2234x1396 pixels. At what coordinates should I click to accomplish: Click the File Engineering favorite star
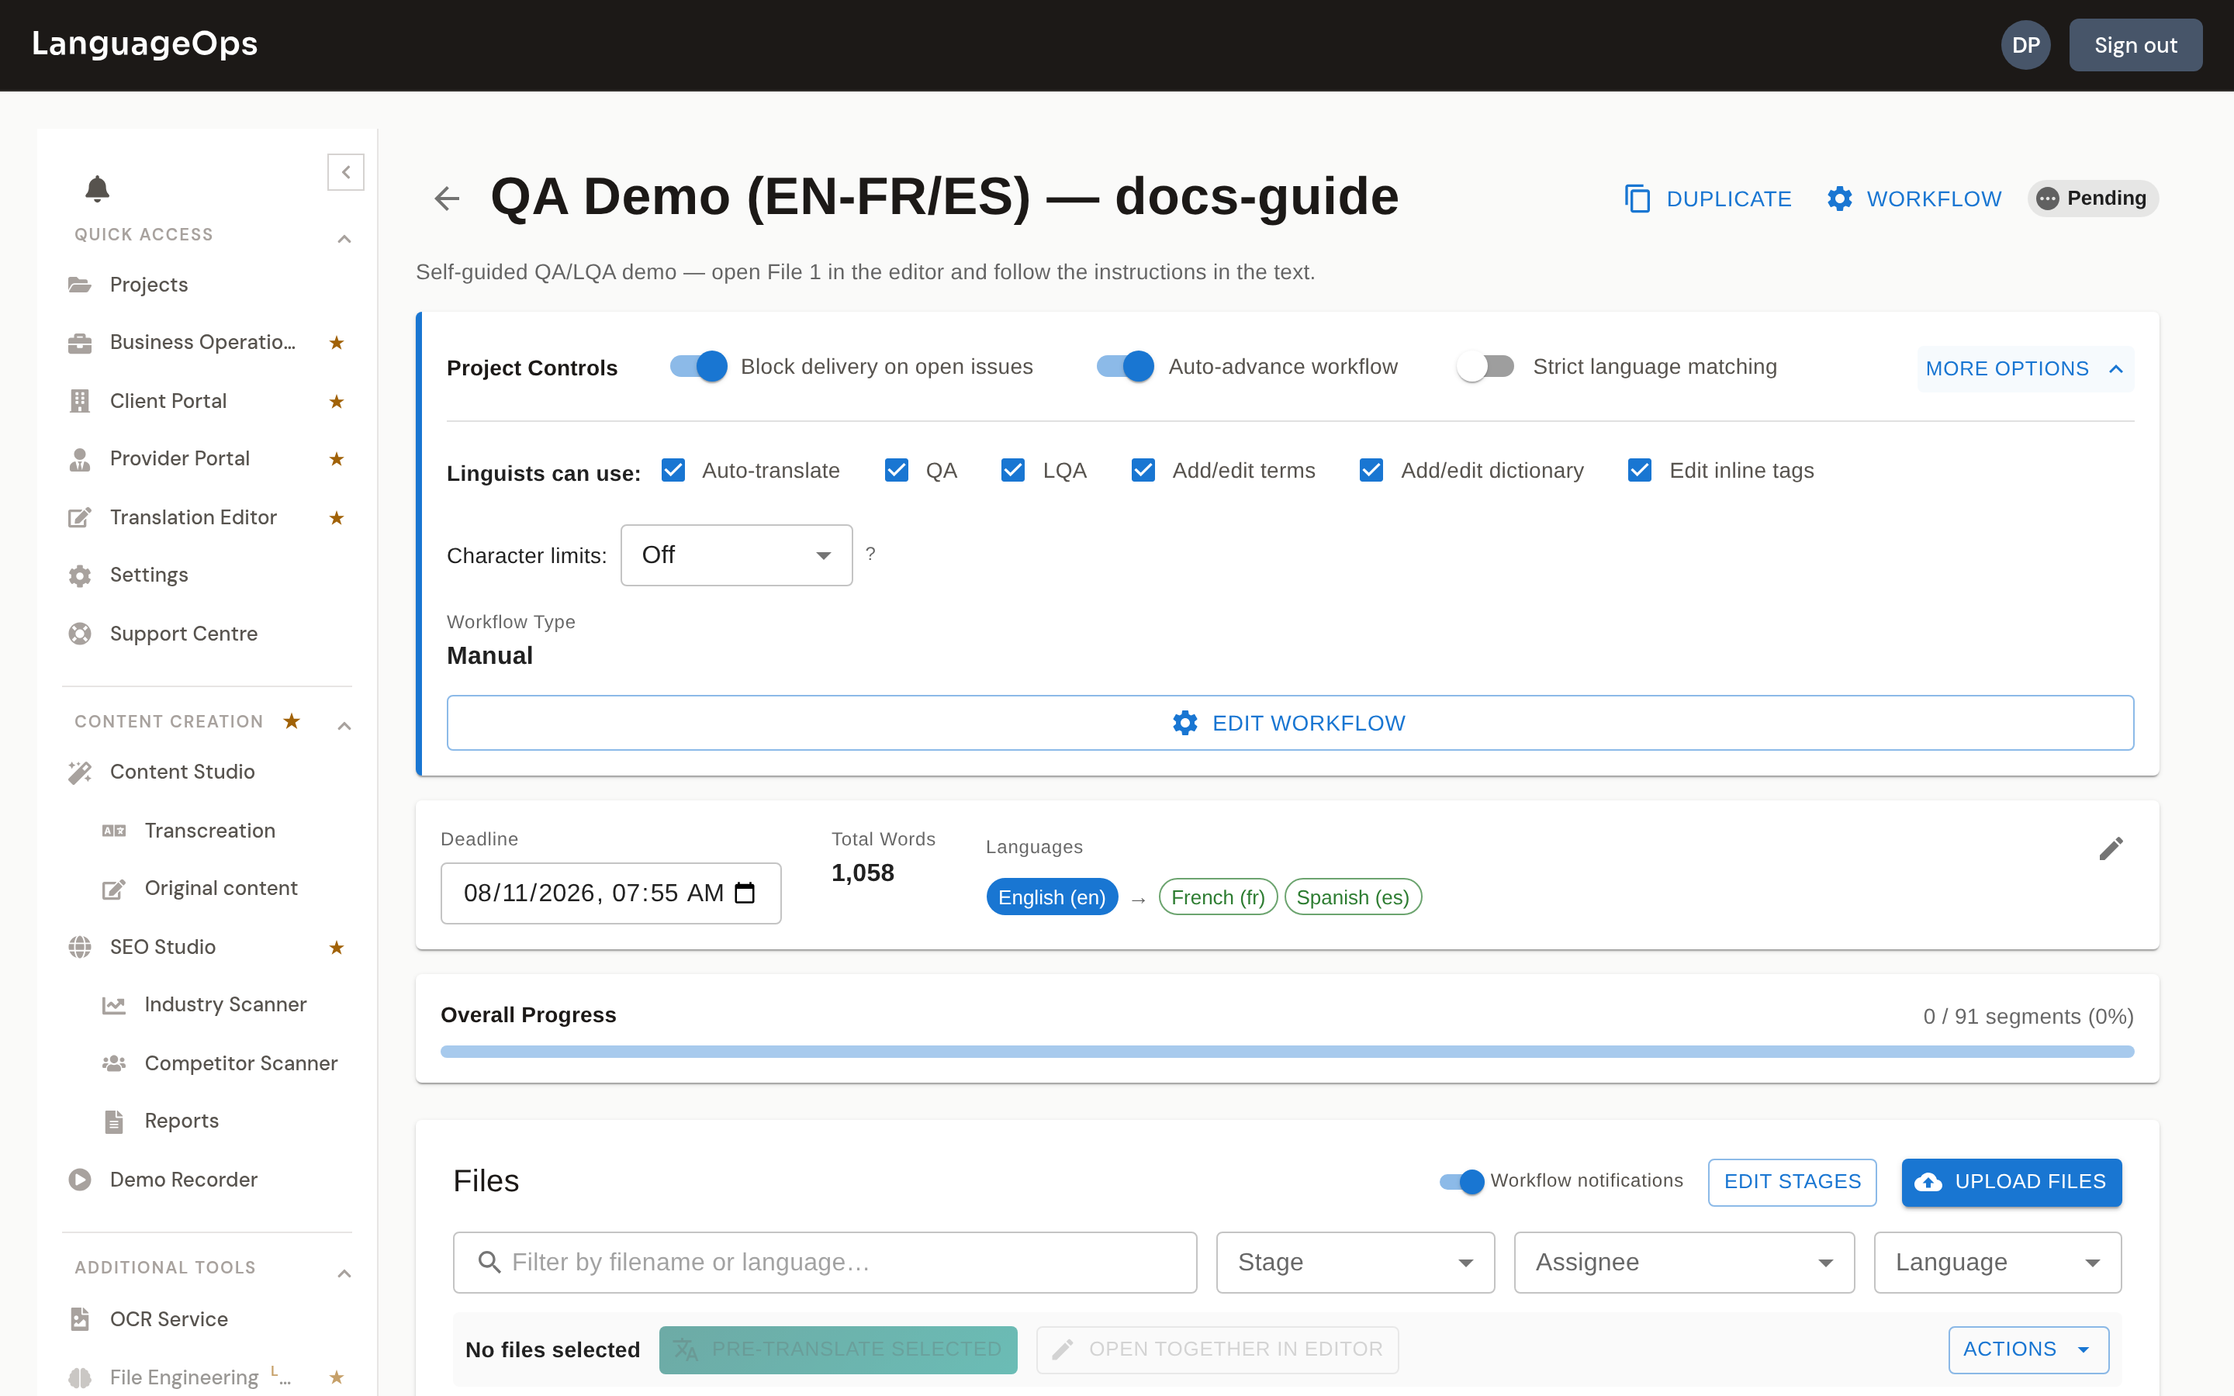[x=337, y=1377]
